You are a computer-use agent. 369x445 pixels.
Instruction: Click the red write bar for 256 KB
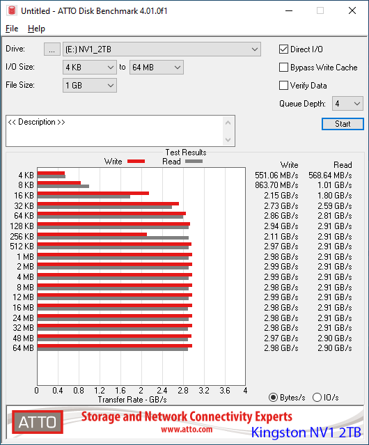[x=92, y=235]
